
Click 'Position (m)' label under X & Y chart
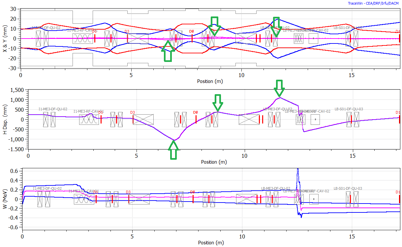210,81
